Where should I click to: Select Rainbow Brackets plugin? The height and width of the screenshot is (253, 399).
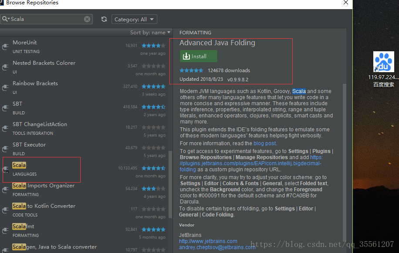pos(35,83)
